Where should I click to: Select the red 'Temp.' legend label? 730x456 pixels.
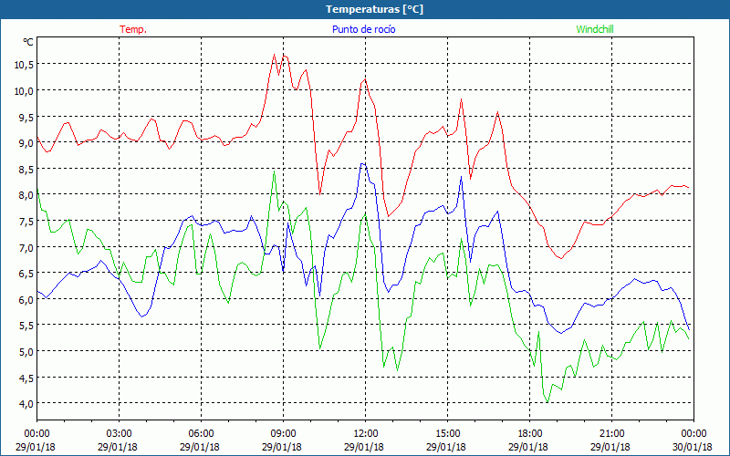point(133,29)
